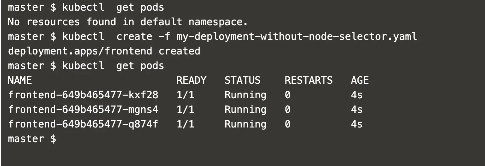The image size is (485, 166).
Task: Click the pod name frontend-649b465477-kxf28
Action: 83,95
